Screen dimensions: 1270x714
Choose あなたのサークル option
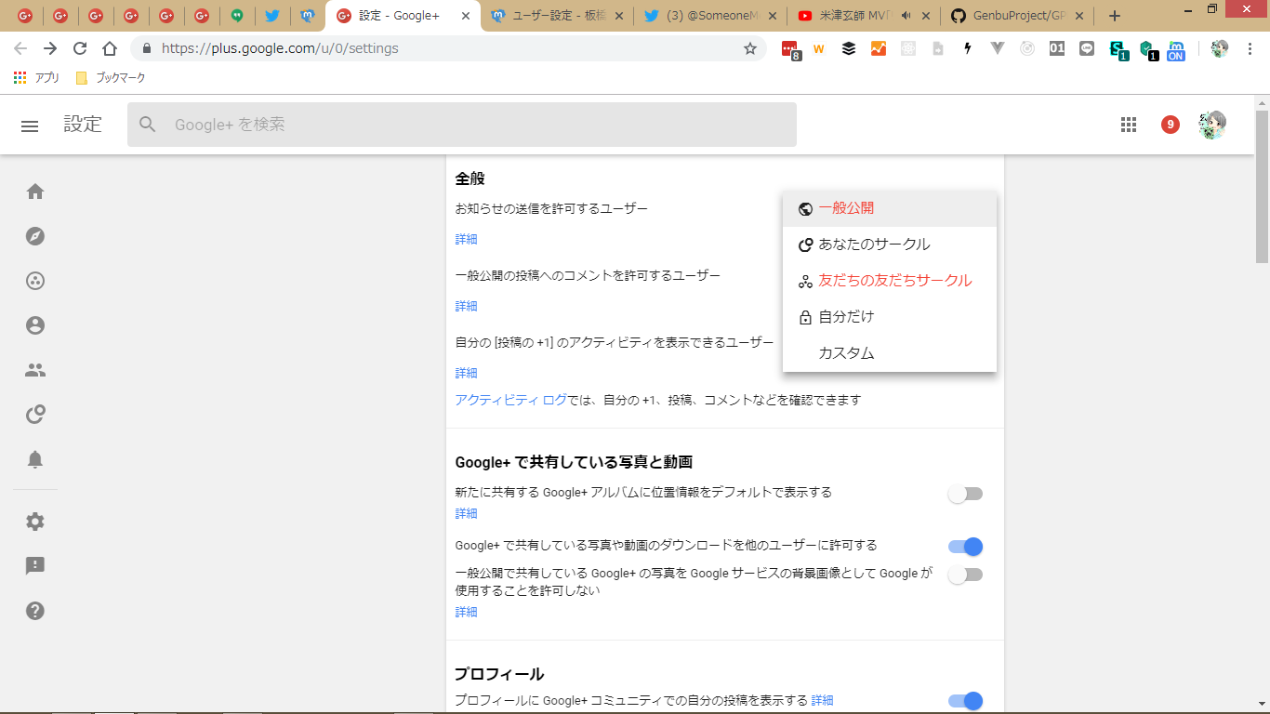873,245
